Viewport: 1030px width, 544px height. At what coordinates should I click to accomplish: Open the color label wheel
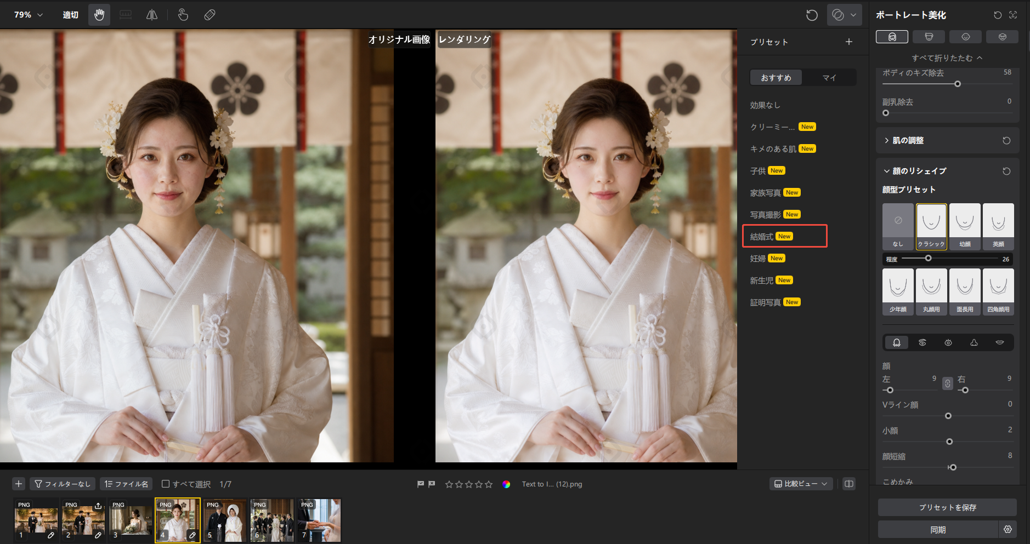(506, 484)
